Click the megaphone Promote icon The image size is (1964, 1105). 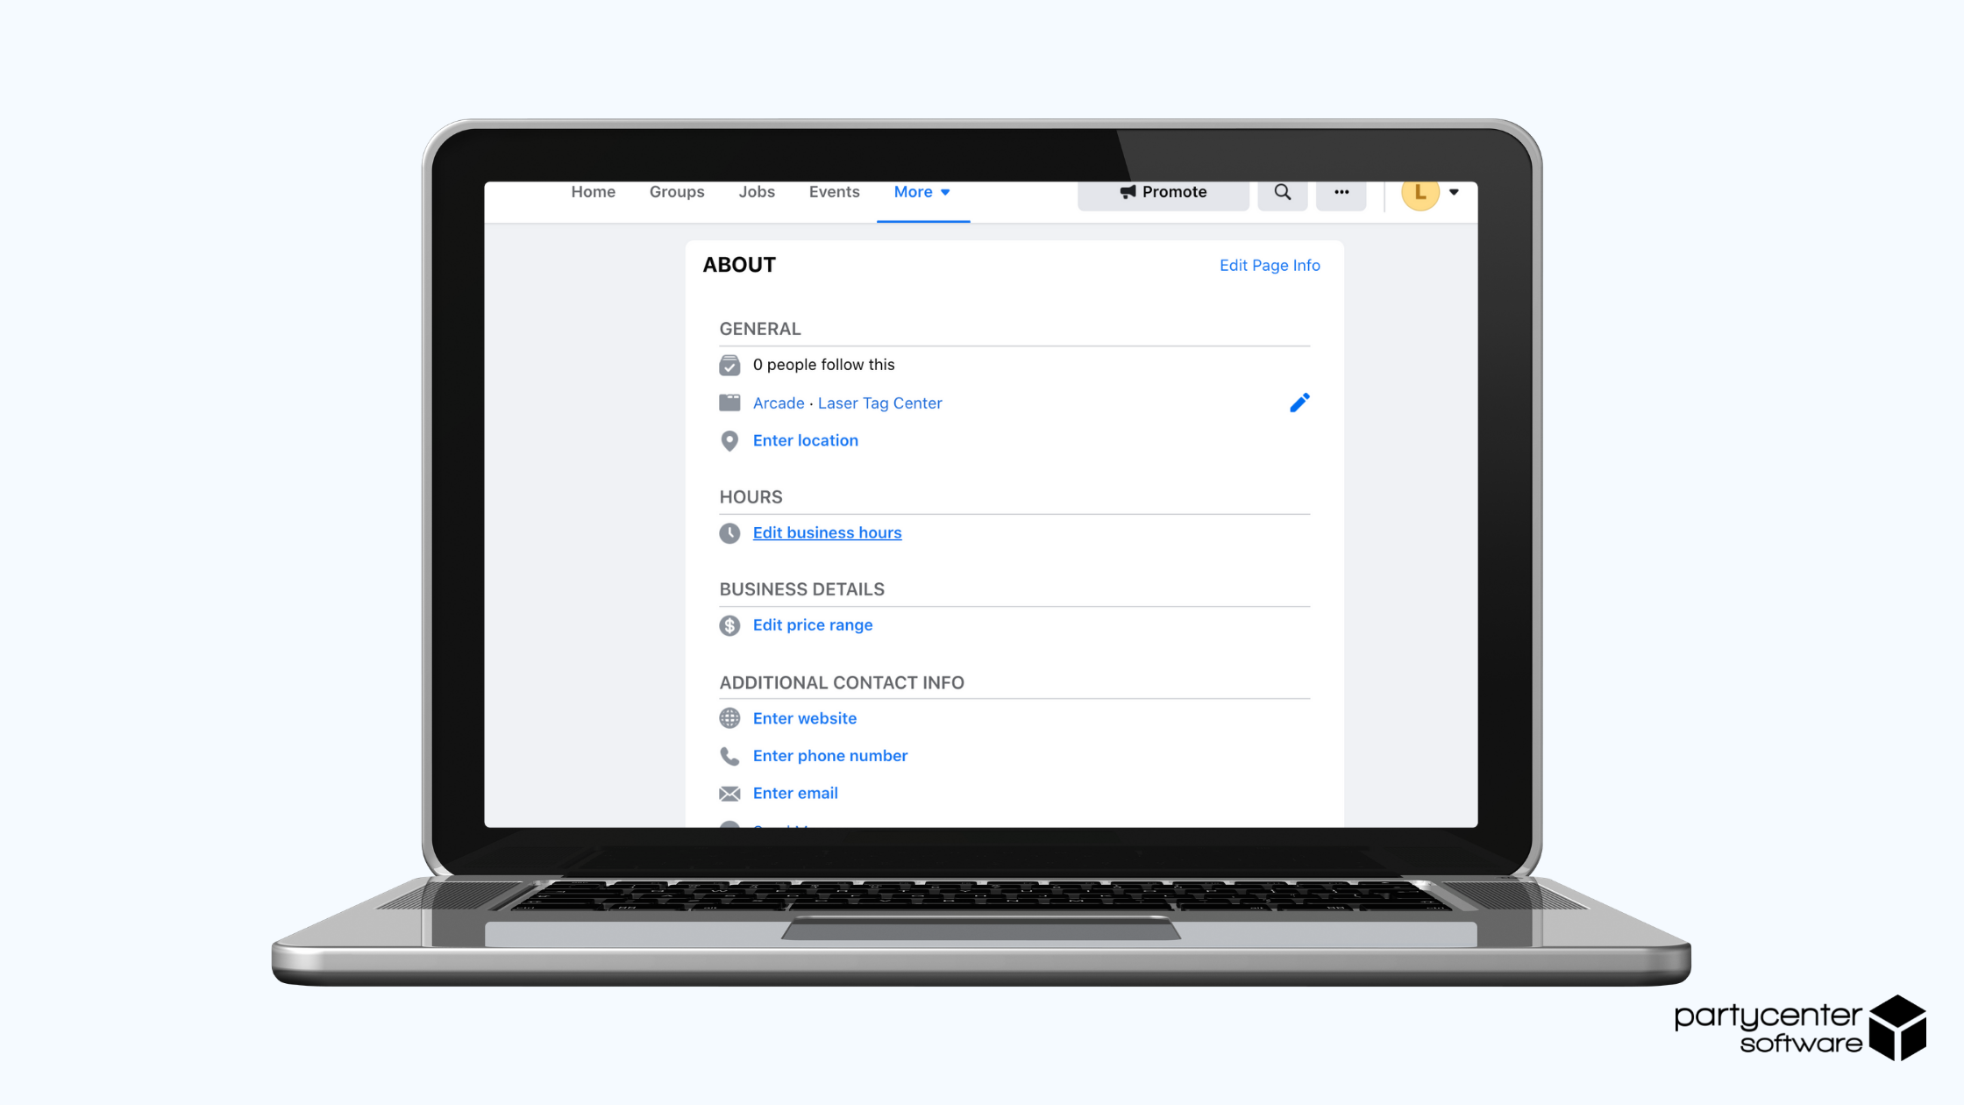tap(1128, 191)
